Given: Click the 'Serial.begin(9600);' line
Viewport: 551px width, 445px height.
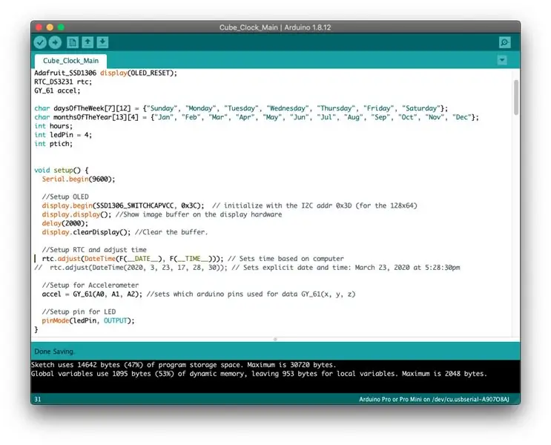Looking at the screenshot, I should [79, 179].
